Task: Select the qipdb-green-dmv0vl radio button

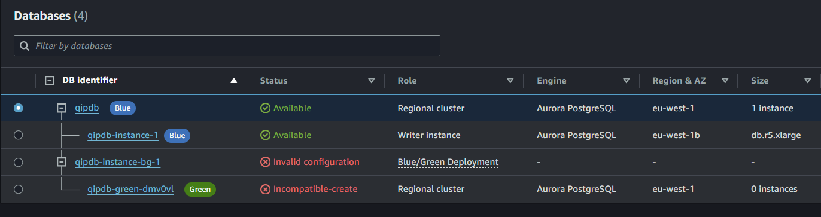Action: pos(19,189)
